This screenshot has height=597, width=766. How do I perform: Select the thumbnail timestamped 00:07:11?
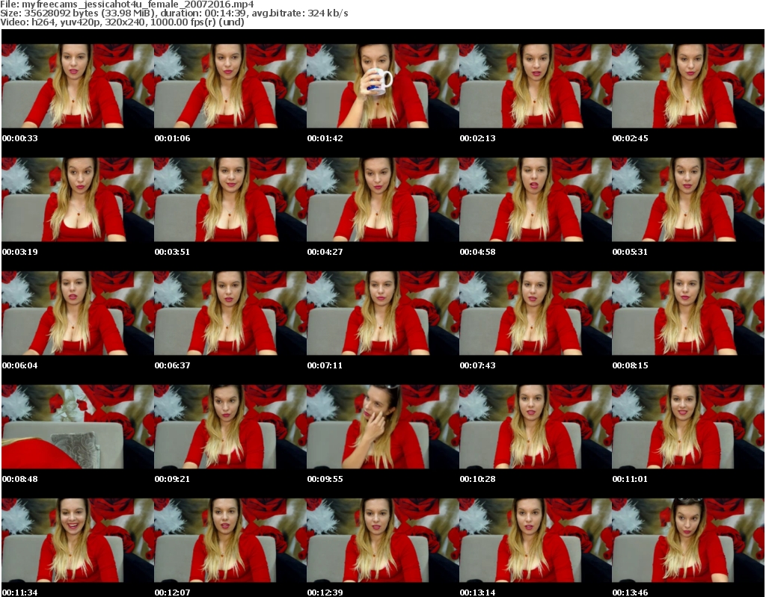[x=383, y=313]
